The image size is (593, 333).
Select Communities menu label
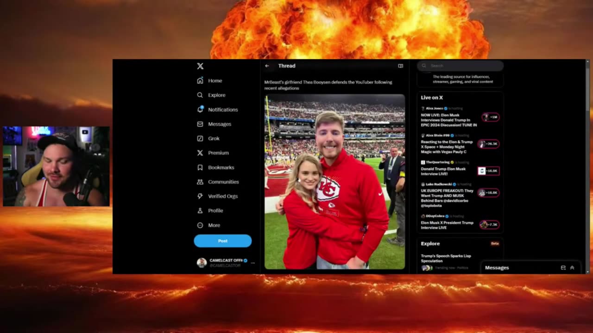point(223,182)
